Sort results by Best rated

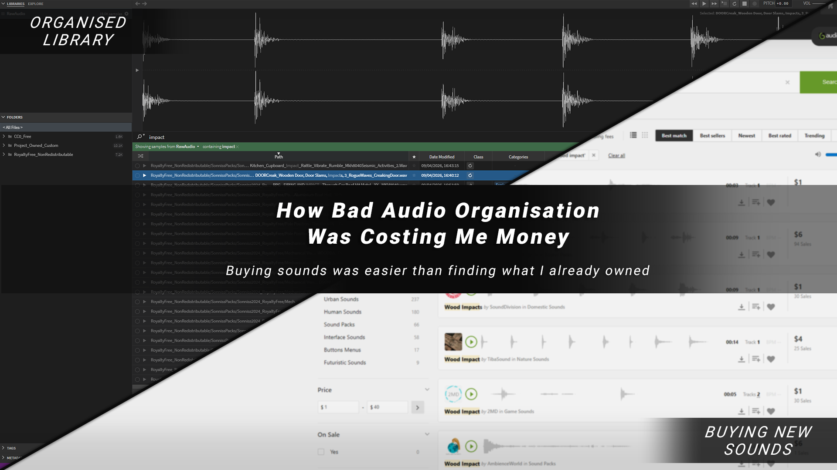coord(779,136)
